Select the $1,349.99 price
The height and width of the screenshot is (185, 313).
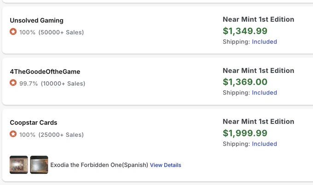pos(245,31)
